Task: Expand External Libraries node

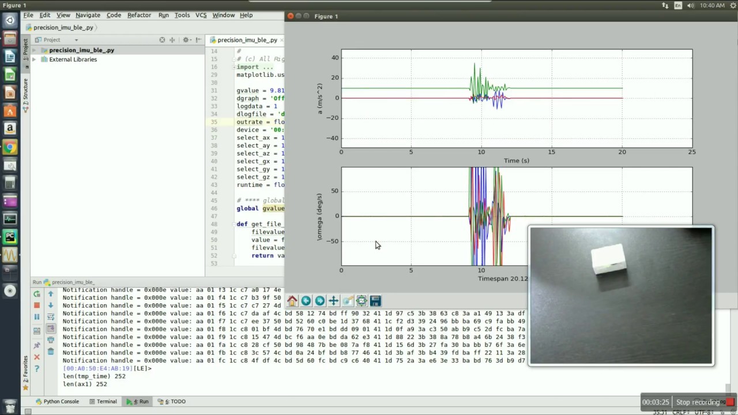Action: click(x=34, y=59)
